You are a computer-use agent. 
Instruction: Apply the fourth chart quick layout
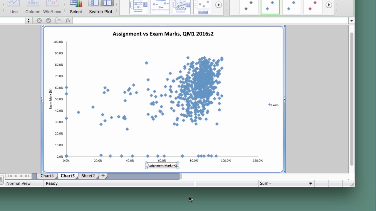(203, 6)
